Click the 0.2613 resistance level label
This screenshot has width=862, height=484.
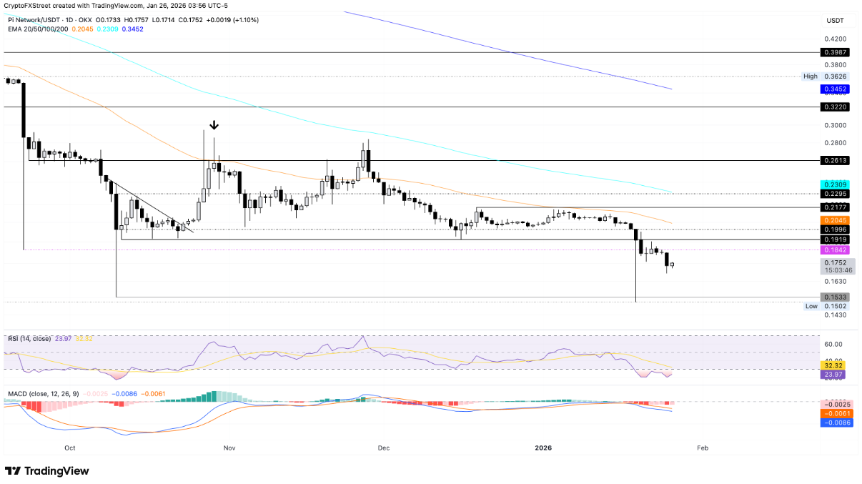pyautogui.click(x=833, y=161)
